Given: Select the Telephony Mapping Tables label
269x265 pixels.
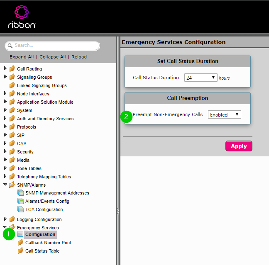Looking at the screenshot, I should coord(44,177).
